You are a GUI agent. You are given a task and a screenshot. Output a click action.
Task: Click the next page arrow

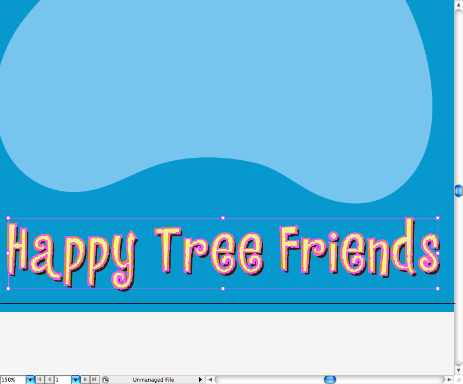tap(85, 380)
